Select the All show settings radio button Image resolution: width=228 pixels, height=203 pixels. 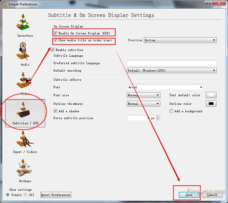[x=25, y=195]
